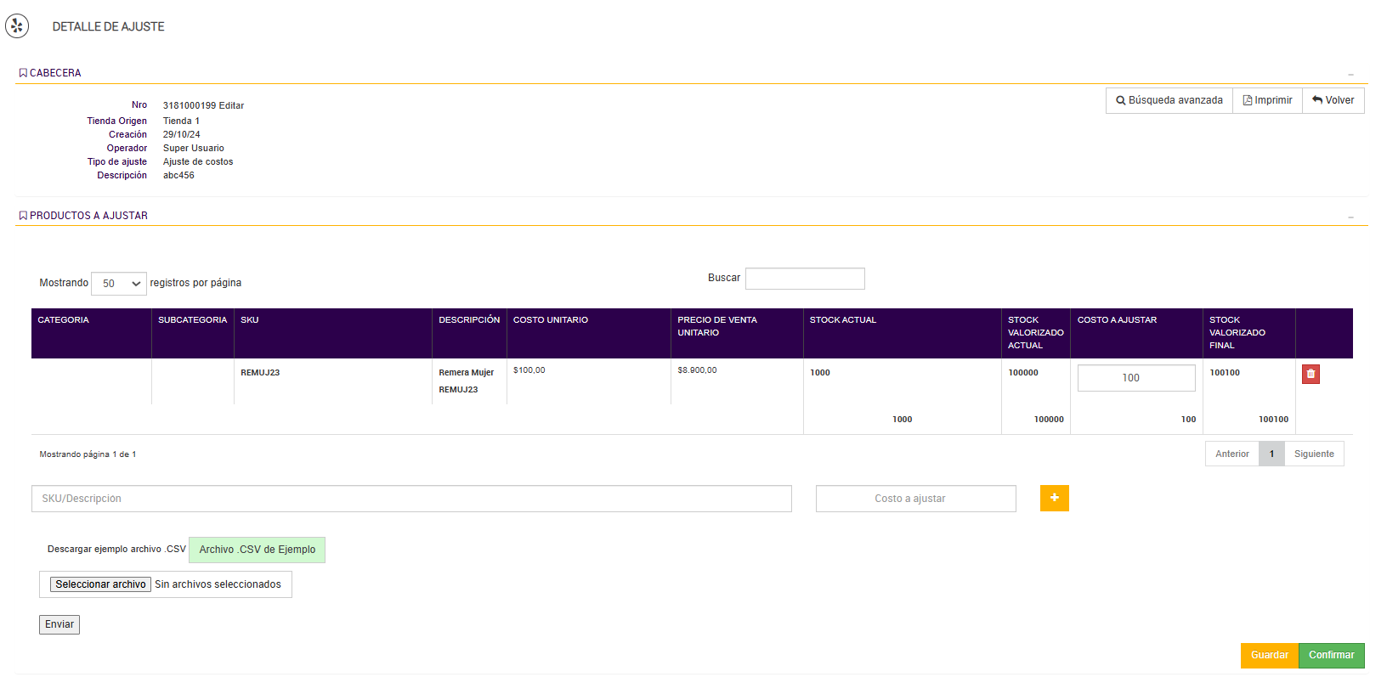Viewport: 1387px width, 677px height.
Task: Click the SKU/Descripcion input field
Action: (x=411, y=499)
